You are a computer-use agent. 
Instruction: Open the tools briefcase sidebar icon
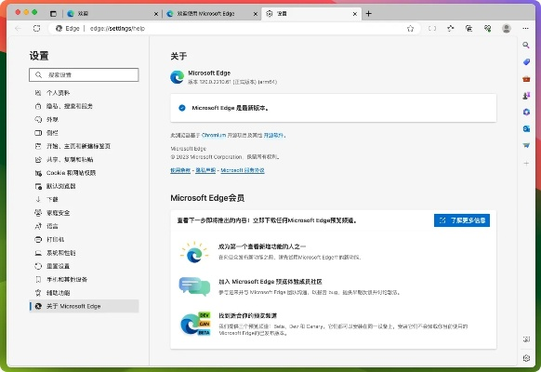pos(526,79)
